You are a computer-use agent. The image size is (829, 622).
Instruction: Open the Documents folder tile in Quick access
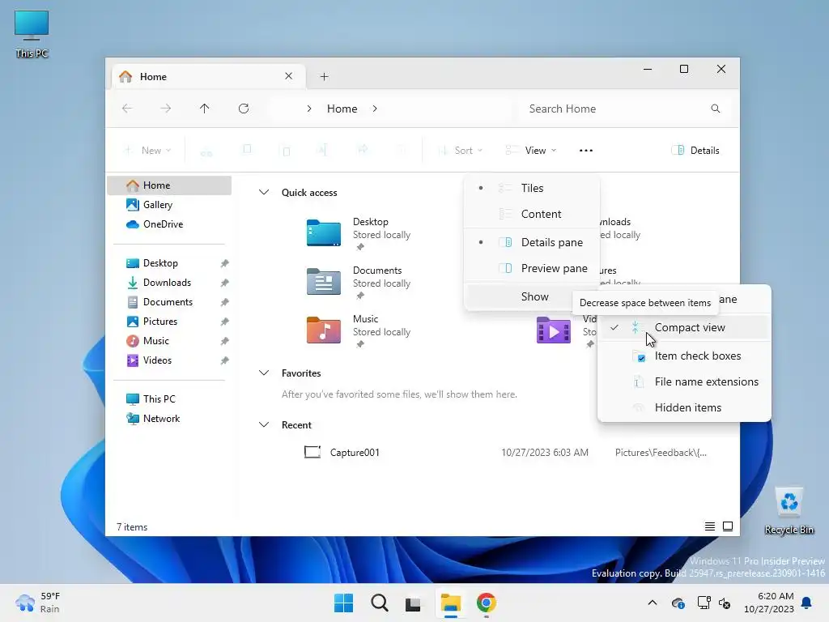click(359, 282)
